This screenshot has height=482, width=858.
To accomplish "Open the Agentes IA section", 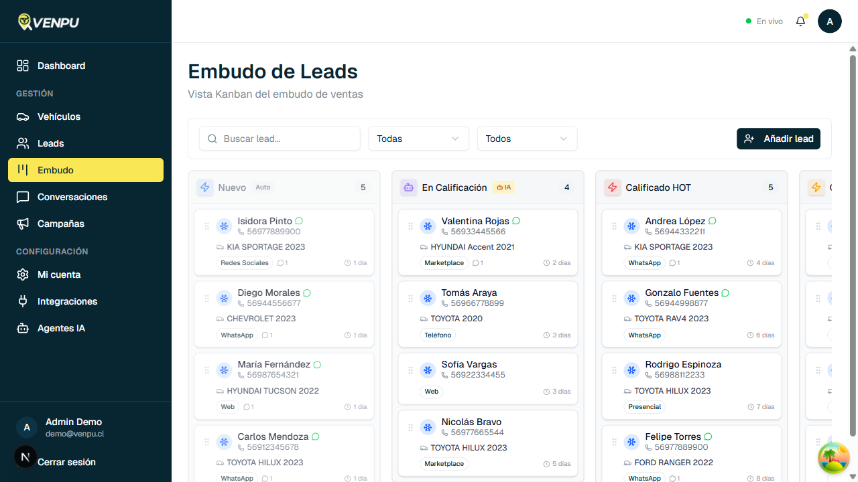I will coord(67,328).
